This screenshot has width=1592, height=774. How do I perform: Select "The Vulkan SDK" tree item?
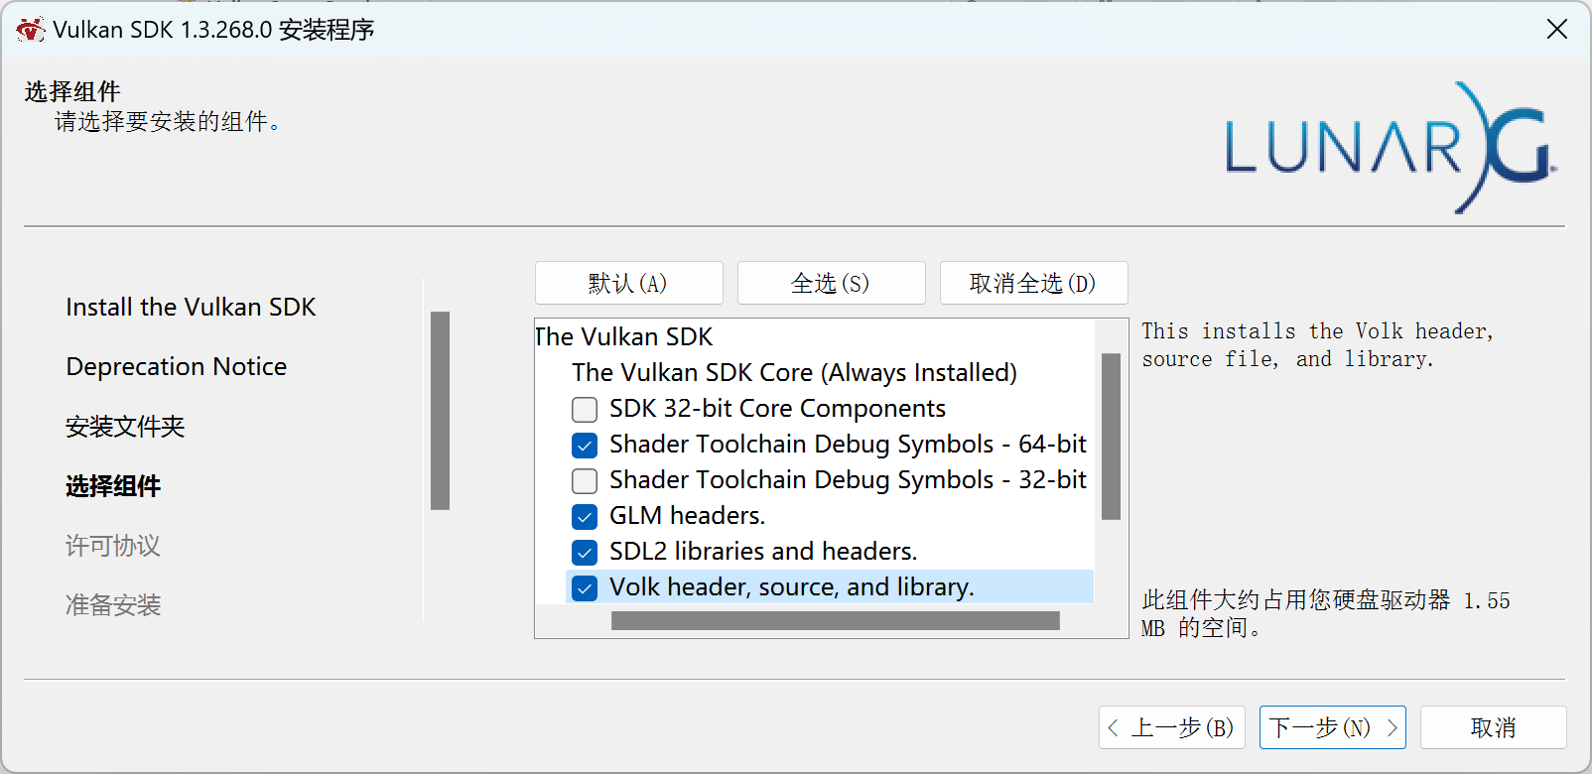point(624,336)
